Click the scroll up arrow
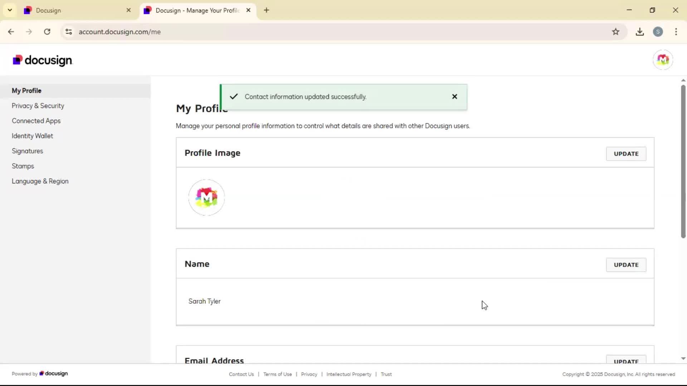This screenshot has width=687, height=386. coord(683,80)
